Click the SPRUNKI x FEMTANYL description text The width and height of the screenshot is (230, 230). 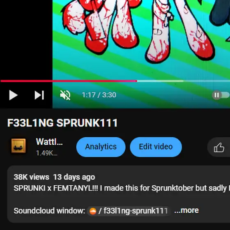[122, 188]
